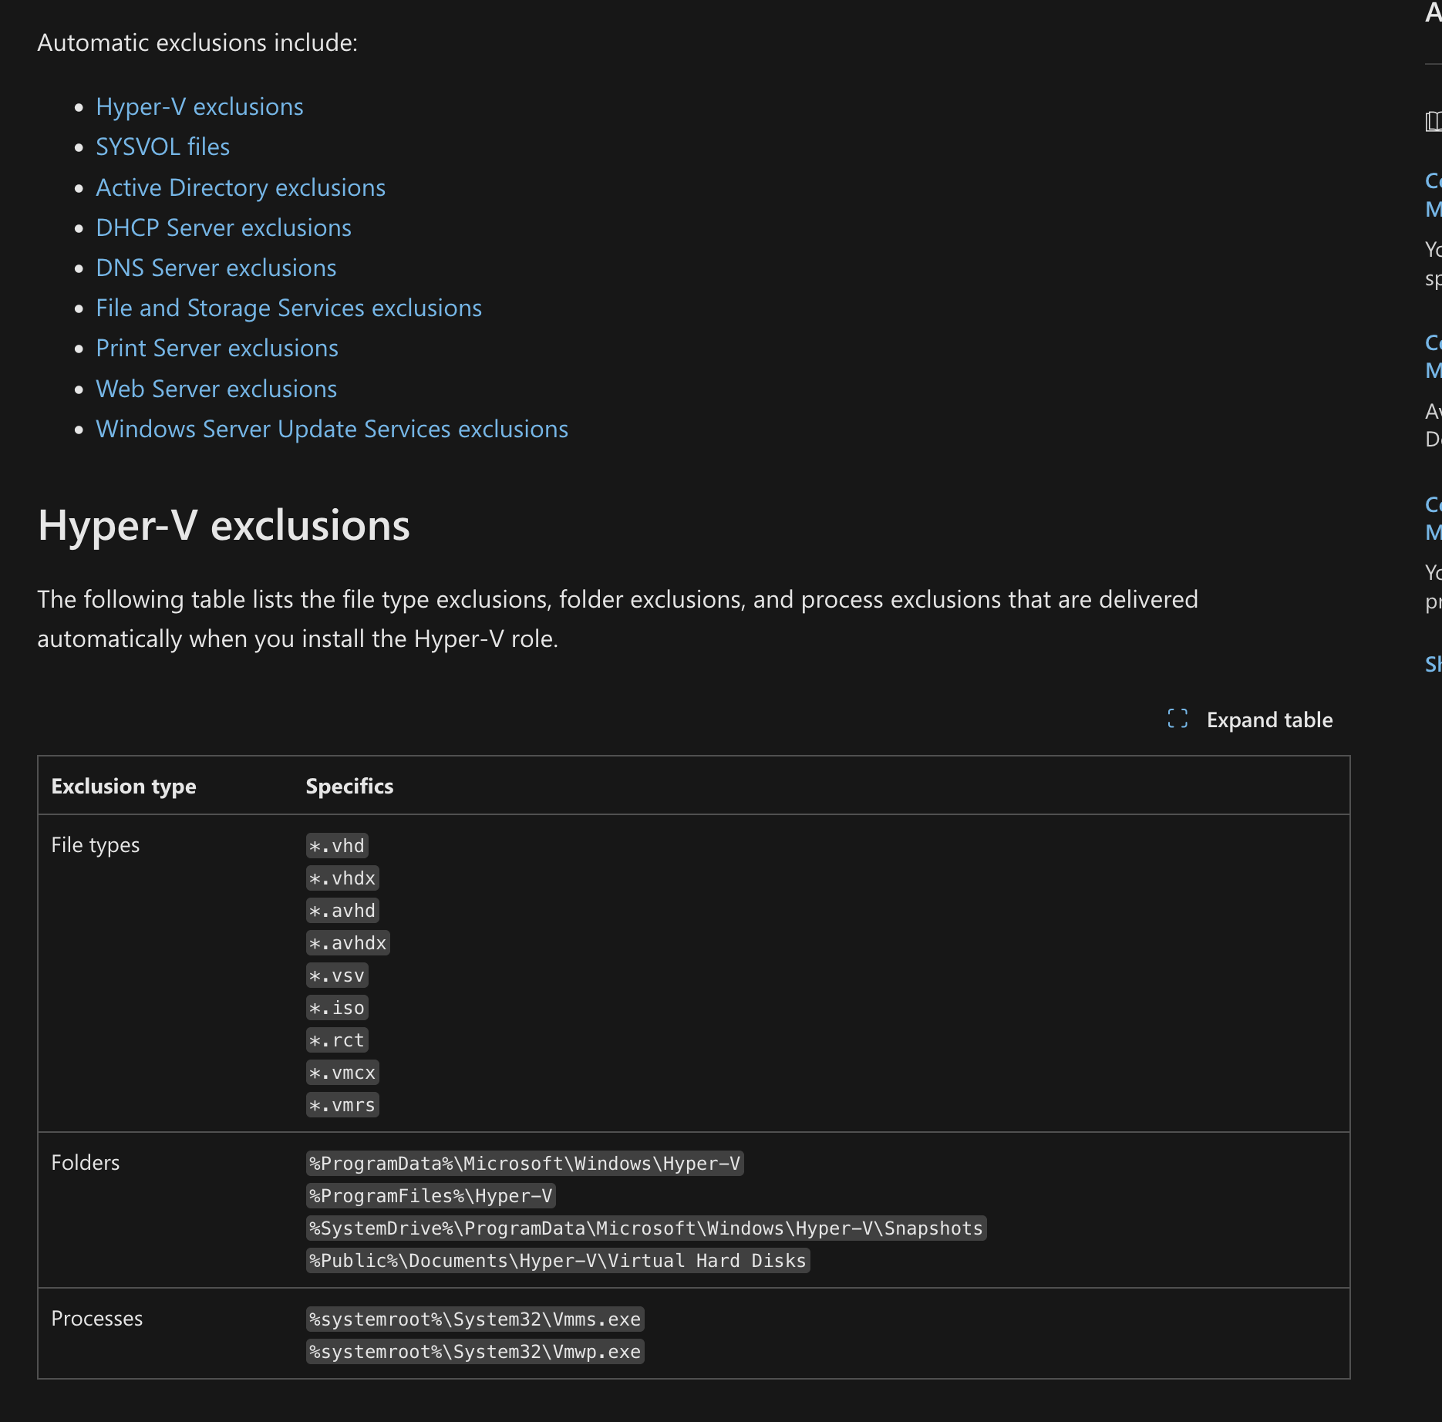This screenshot has width=1442, height=1422.
Task: Click the Vmwp.exe process path
Action: pyautogui.click(x=475, y=1352)
